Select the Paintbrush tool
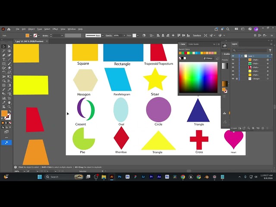The width and height of the screenshot is (276, 207). tap(9, 64)
